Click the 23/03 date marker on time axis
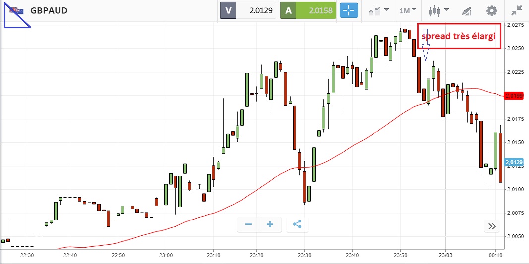The image size is (529, 264). 445,255
